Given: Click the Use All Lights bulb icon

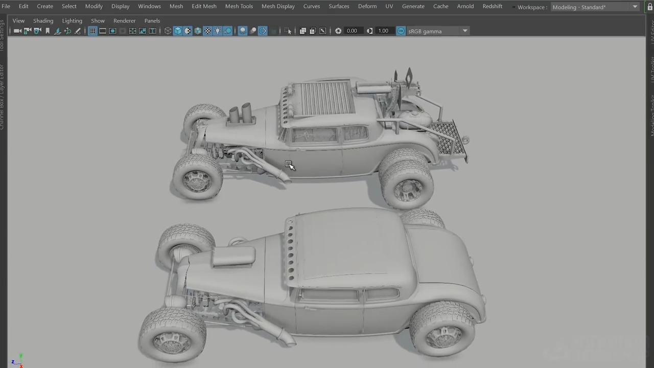Looking at the screenshot, I should (218, 31).
